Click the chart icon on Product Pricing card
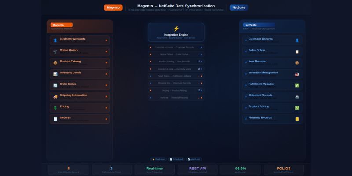This screenshot has width=352, height=176. (x=297, y=108)
